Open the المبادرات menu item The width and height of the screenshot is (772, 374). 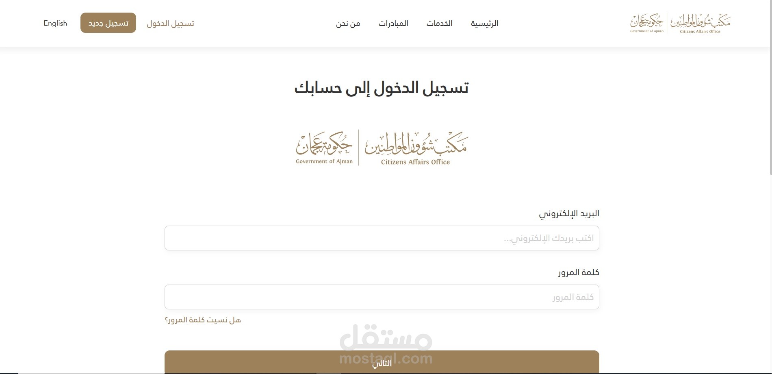pos(393,24)
